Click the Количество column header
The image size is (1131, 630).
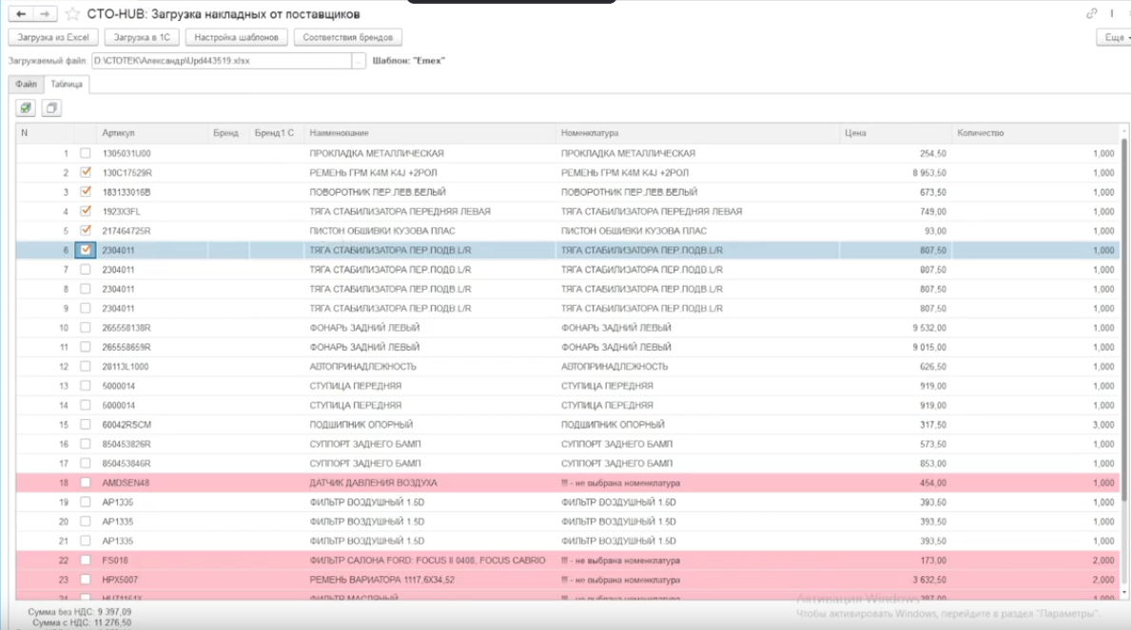[1036, 133]
